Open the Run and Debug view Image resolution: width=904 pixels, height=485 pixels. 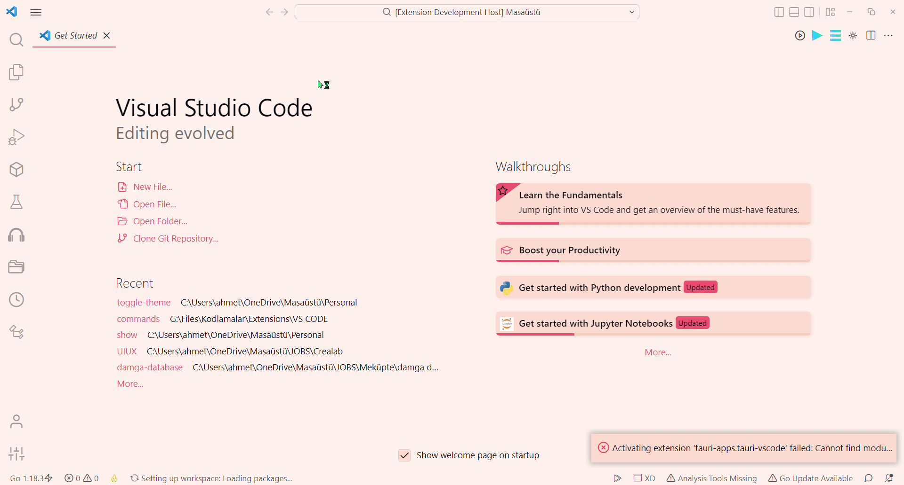[16, 137]
